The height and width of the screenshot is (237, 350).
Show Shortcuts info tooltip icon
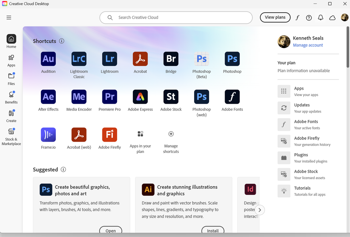click(x=62, y=41)
